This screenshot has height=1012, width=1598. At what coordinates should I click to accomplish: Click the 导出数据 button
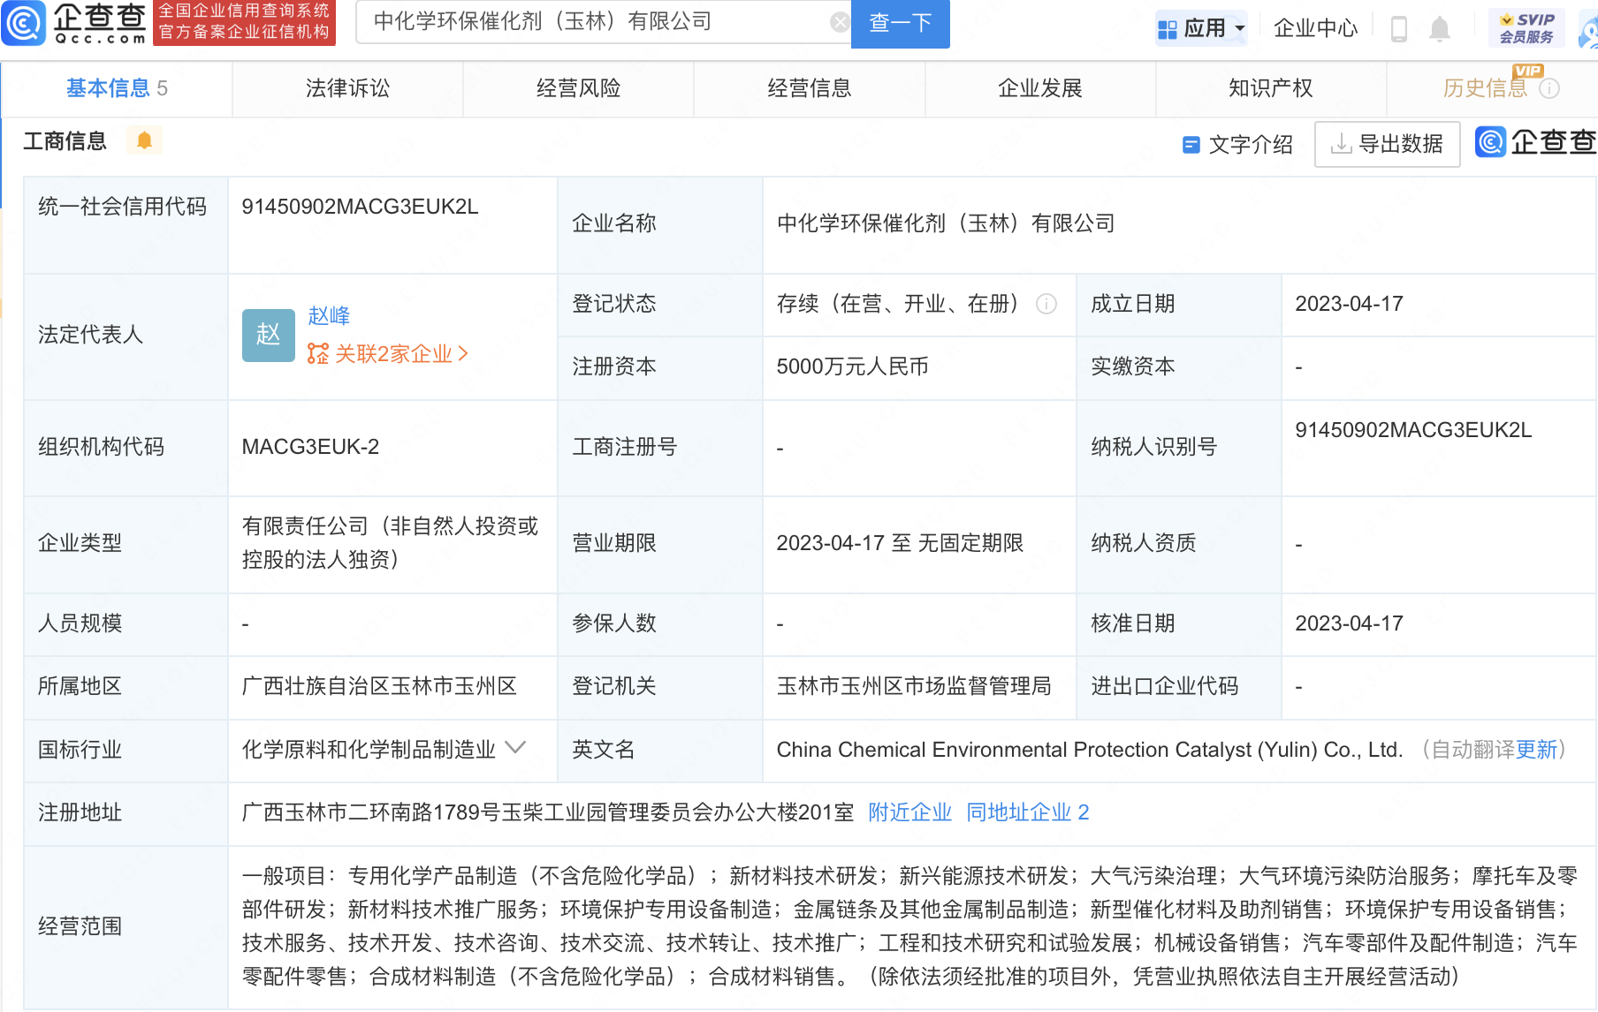(1387, 144)
